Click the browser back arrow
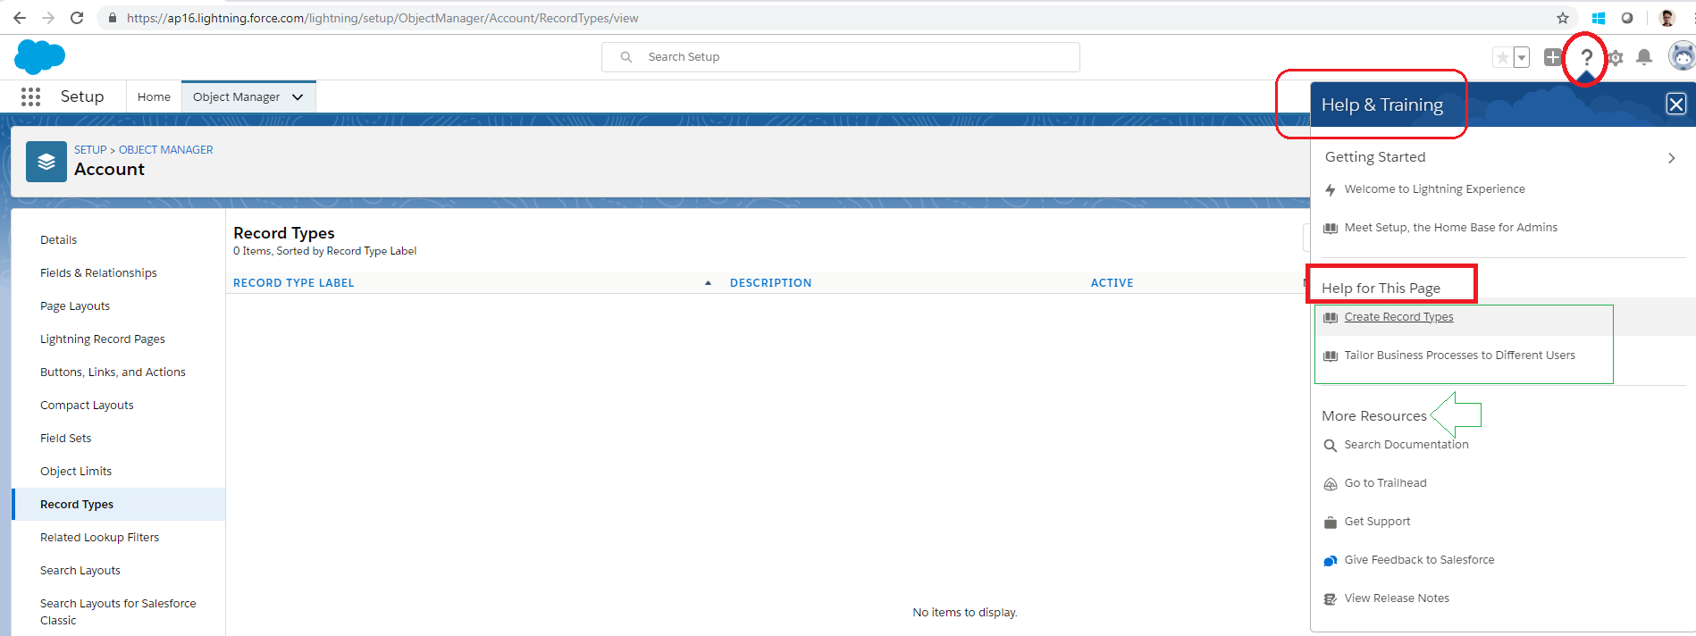1696x636 pixels. (x=19, y=18)
